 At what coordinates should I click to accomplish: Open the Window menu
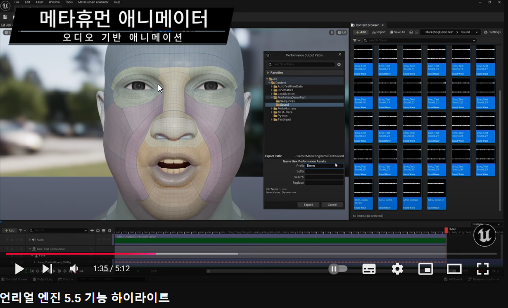coord(54,2)
